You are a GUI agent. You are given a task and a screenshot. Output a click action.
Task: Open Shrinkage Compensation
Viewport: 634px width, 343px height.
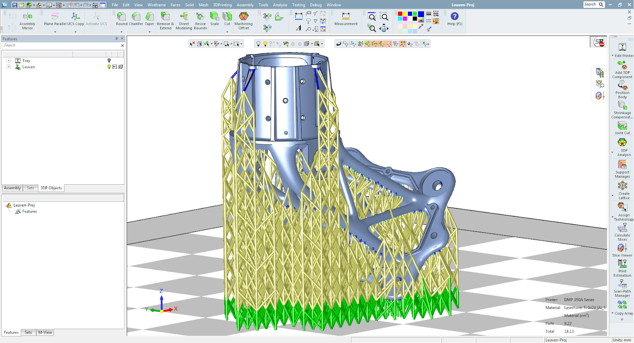tap(622, 110)
